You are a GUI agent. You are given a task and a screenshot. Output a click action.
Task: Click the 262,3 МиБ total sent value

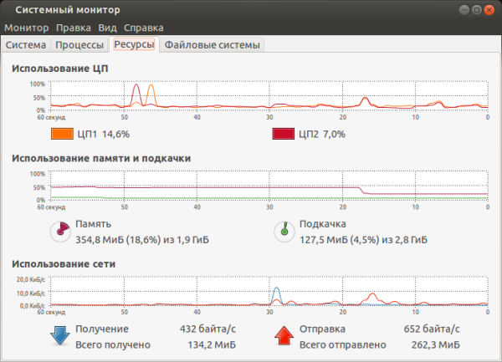(435, 344)
